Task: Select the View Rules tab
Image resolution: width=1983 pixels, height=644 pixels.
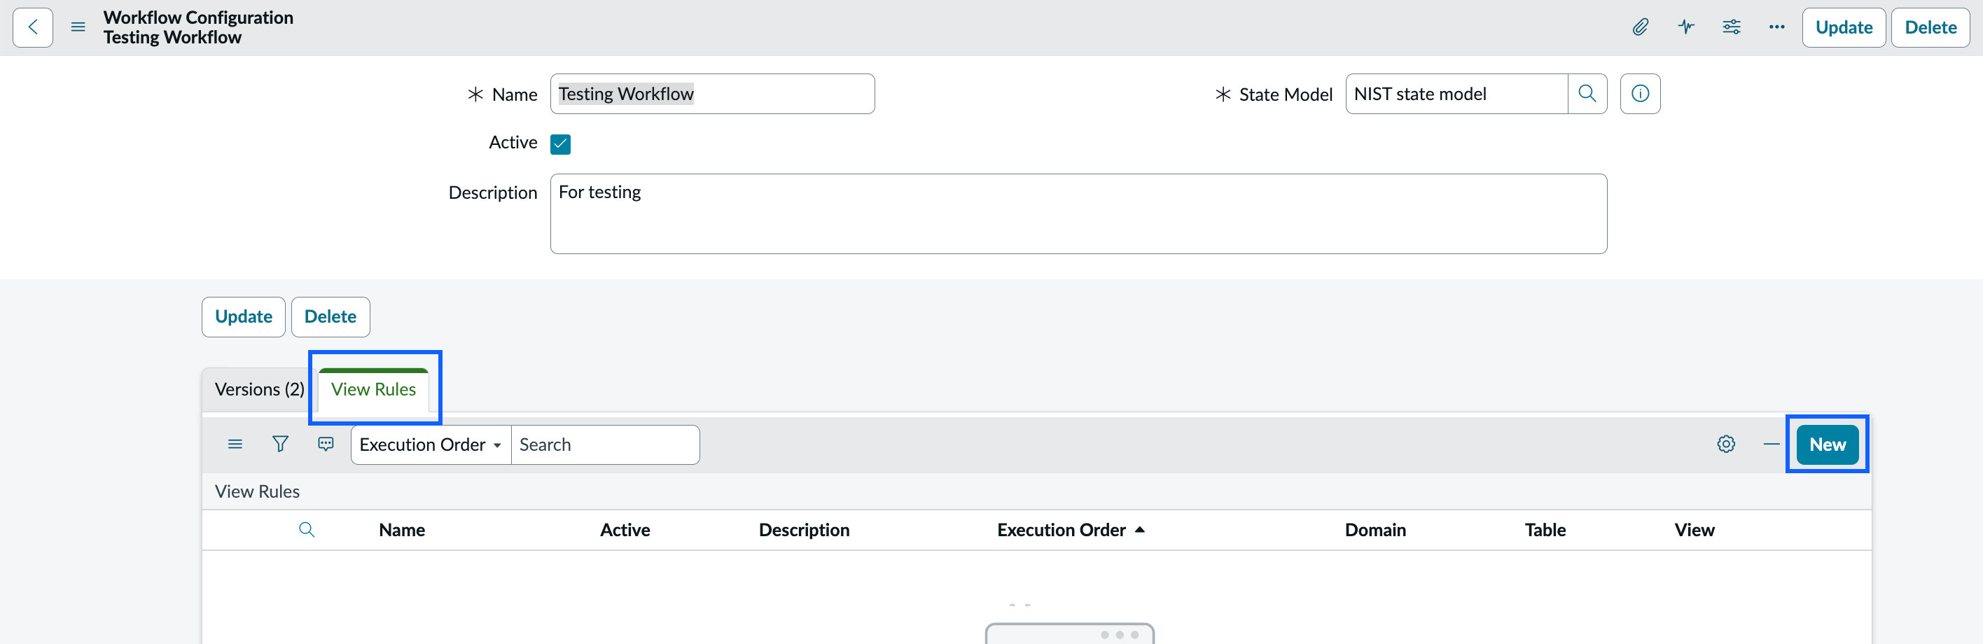Action: (373, 389)
